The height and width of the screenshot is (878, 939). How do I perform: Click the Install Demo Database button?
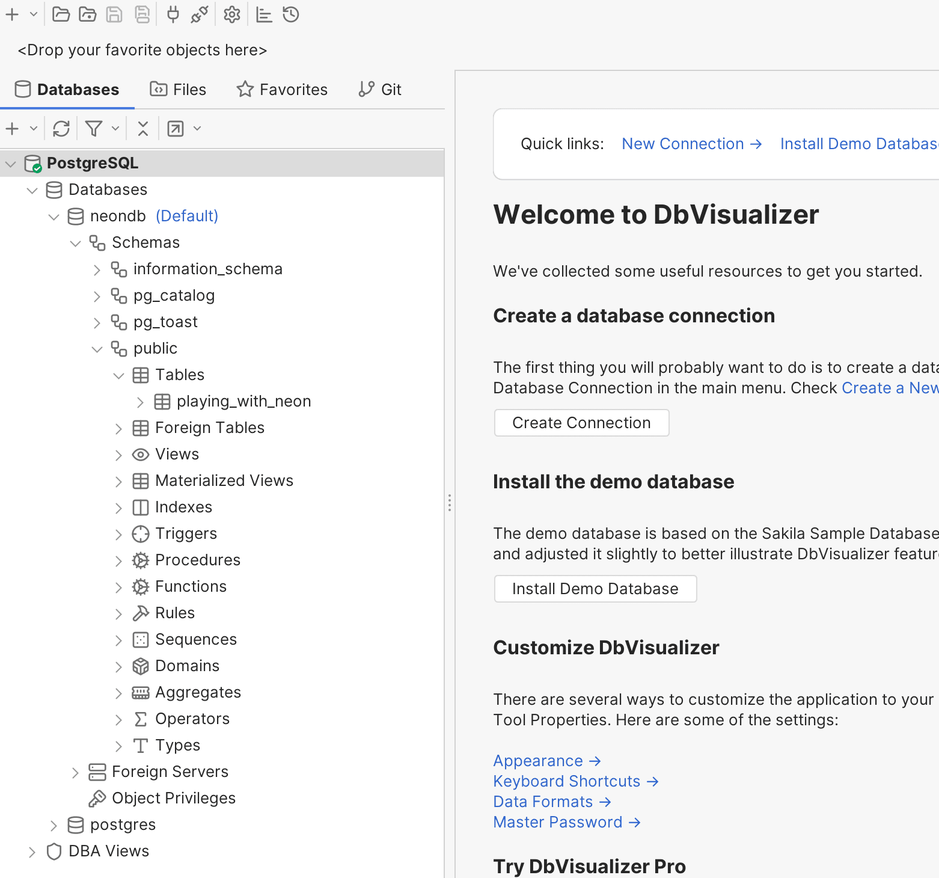click(x=595, y=588)
